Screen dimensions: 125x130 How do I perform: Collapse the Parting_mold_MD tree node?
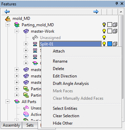click(x=8, y=25)
